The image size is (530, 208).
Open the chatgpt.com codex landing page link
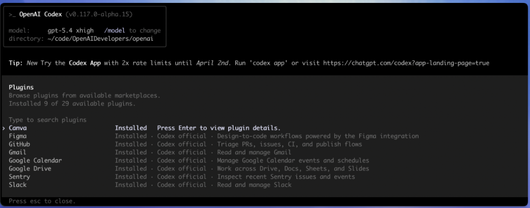[406, 63]
